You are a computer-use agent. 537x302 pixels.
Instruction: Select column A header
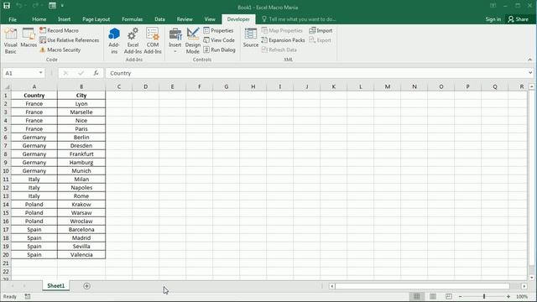click(x=34, y=86)
